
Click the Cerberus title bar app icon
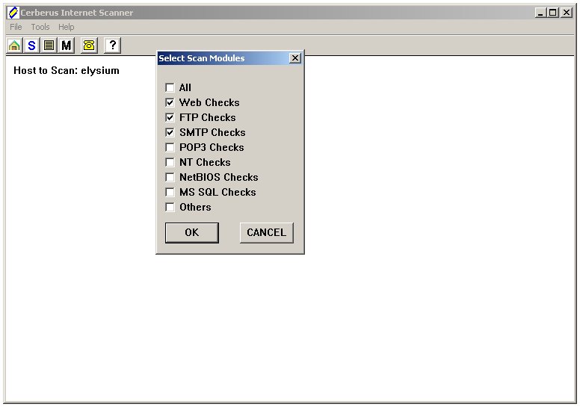[x=13, y=12]
